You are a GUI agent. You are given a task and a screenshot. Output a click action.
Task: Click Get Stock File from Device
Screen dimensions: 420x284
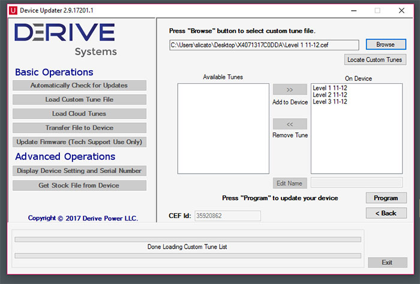79,185
